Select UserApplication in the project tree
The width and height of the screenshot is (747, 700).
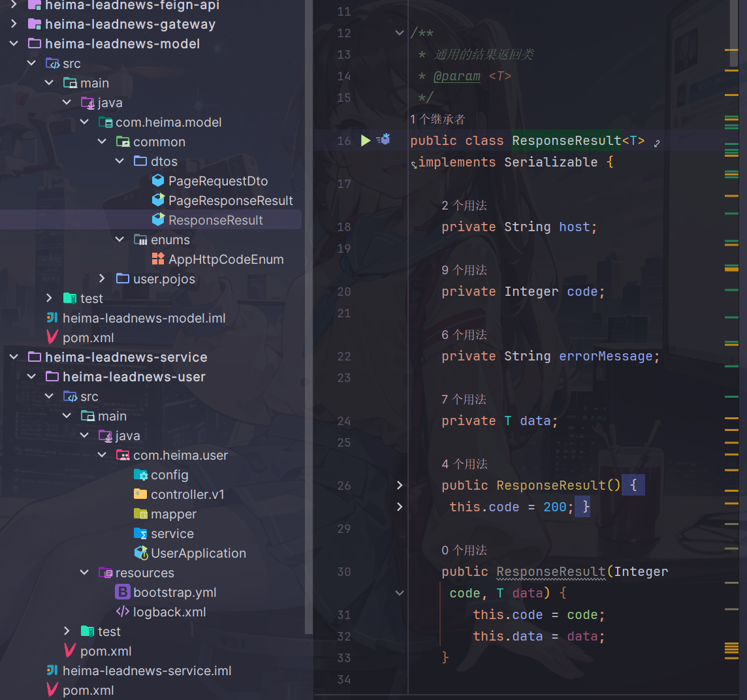coord(199,553)
